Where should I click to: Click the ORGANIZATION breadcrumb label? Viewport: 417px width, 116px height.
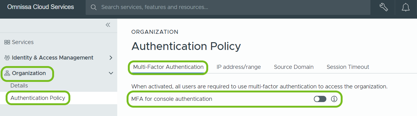point(155,32)
